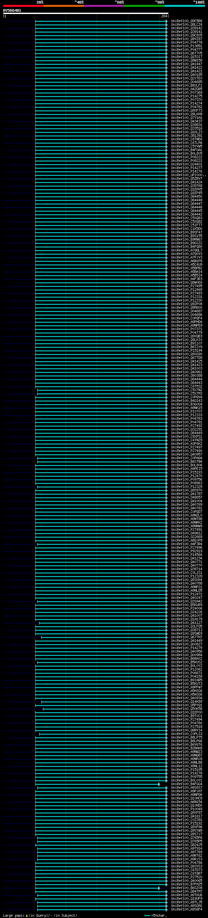This screenshot has height=918, width=208.
Task: Click the =50char. scale legend
Action: click(156, 915)
